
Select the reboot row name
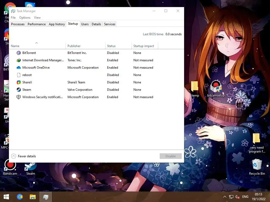tap(27, 75)
